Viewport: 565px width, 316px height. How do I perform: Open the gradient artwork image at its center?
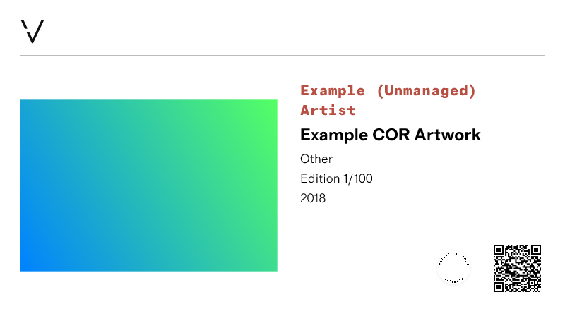(148, 186)
